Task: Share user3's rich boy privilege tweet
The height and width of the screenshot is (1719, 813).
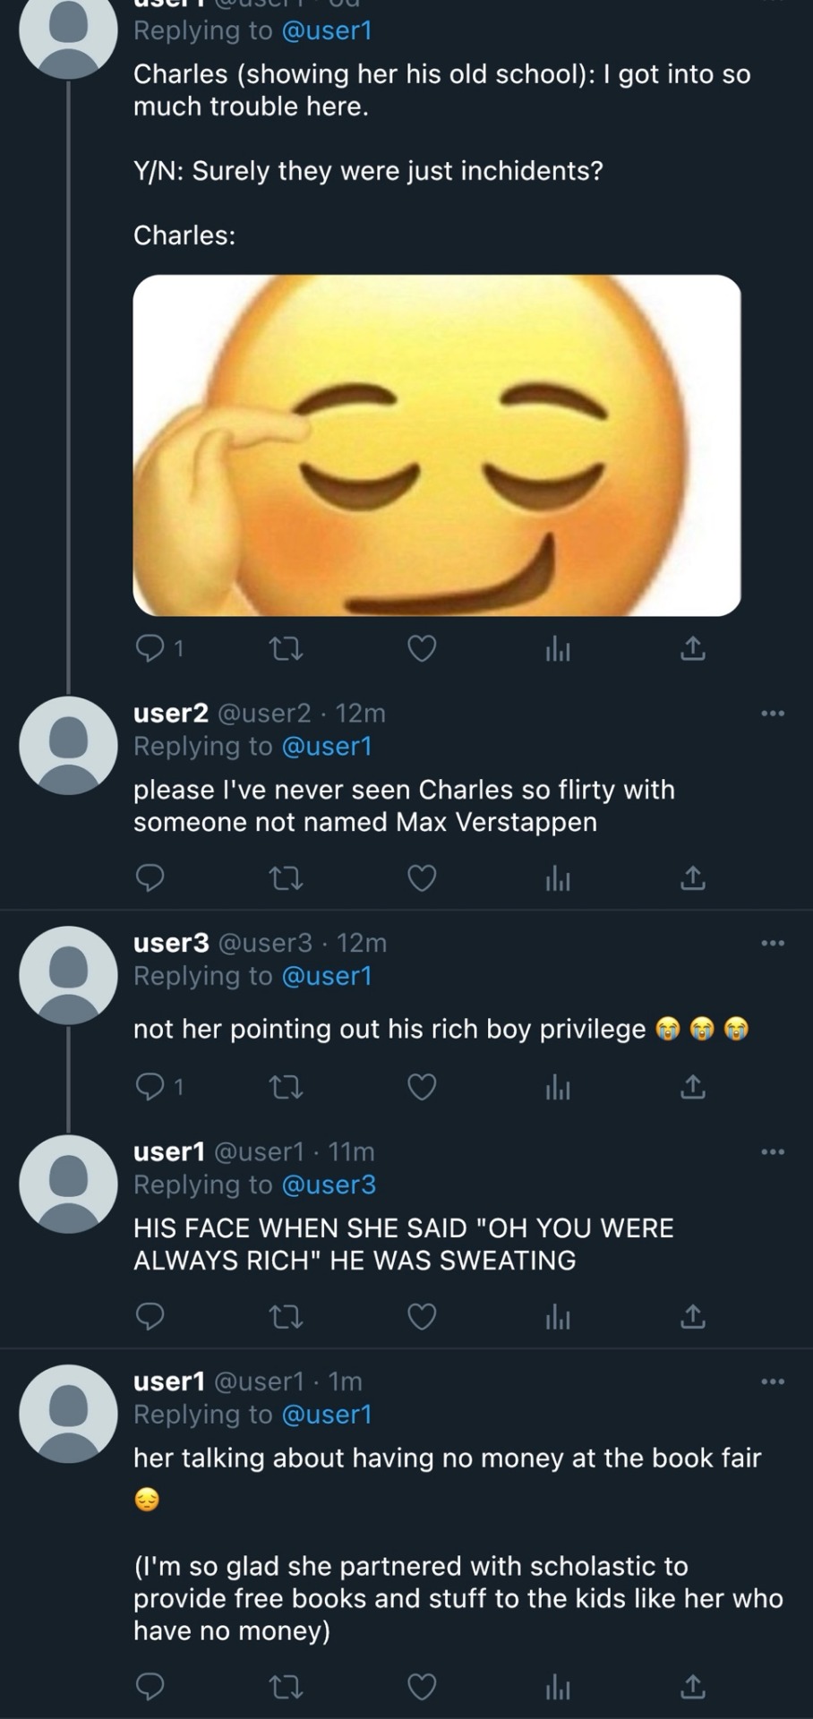Action: click(x=692, y=1087)
